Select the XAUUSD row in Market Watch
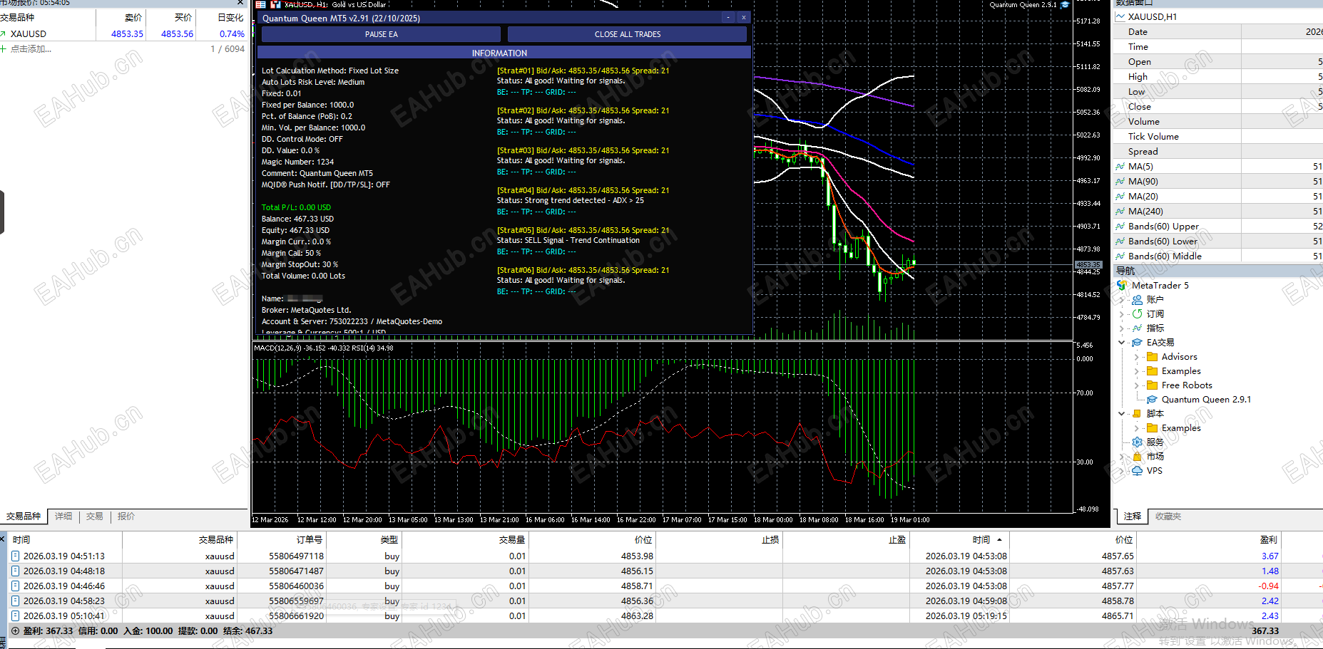The image size is (1323, 649). click(x=29, y=33)
